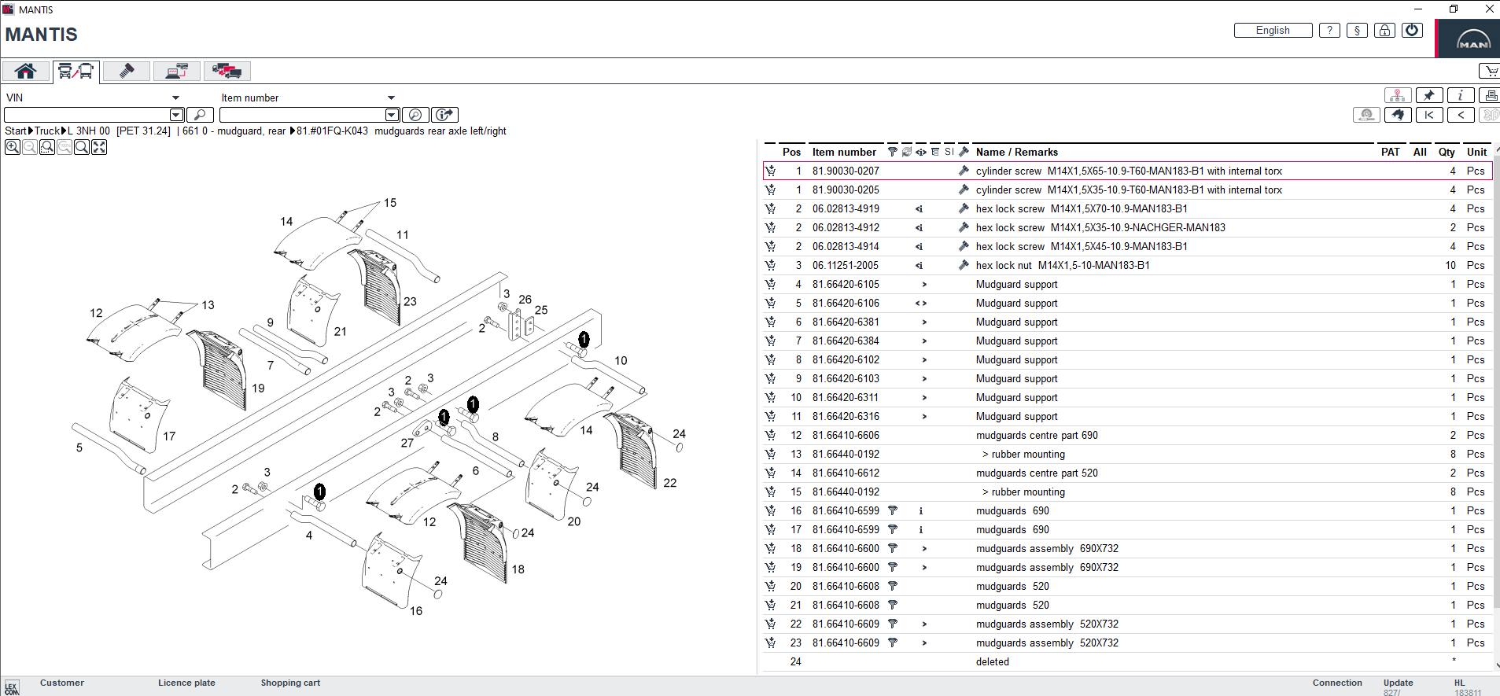The height and width of the screenshot is (696, 1500).
Task: Click the filter icon on position 18 row
Action: pyautogui.click(x=893, y=548)
